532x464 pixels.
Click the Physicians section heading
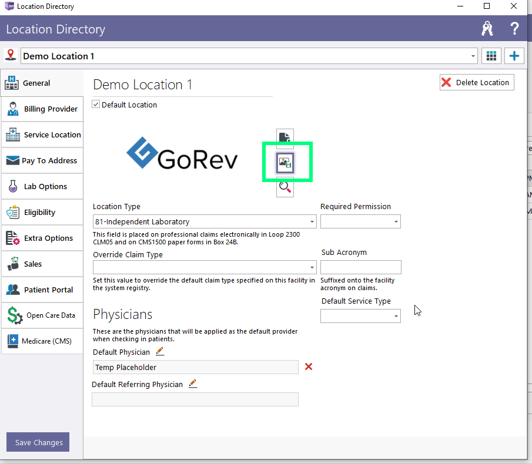[122, 315]
